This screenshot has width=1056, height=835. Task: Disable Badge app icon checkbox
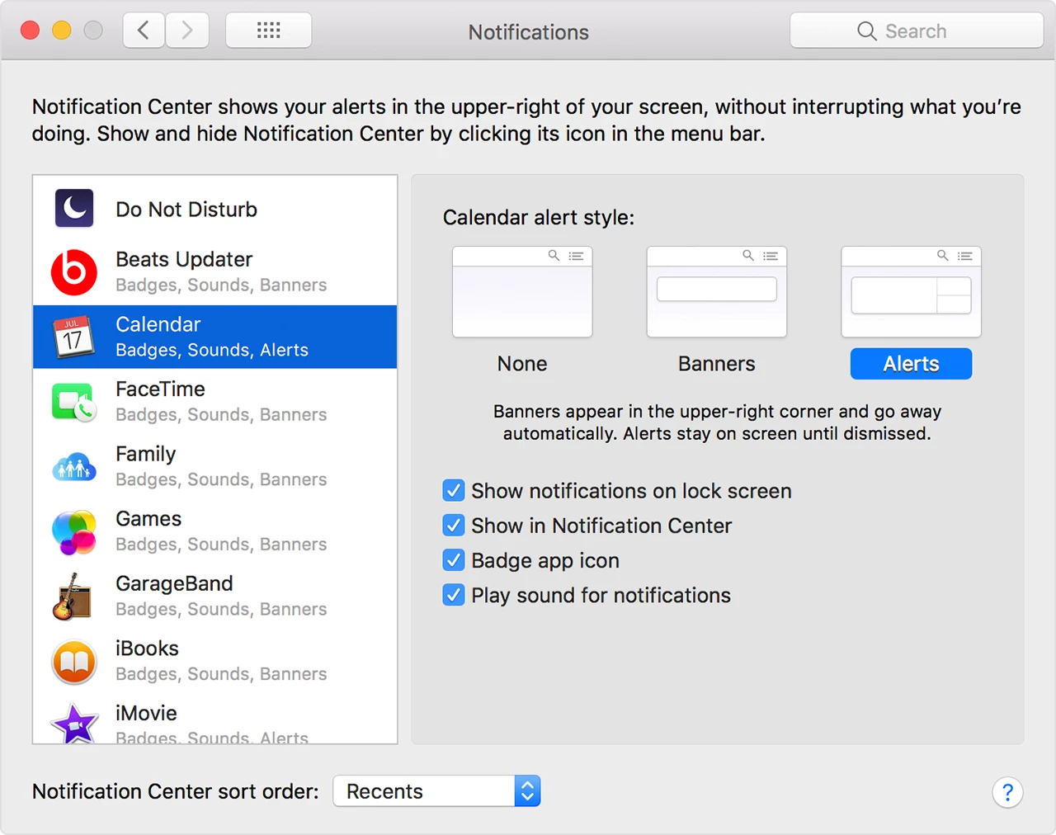454,560
